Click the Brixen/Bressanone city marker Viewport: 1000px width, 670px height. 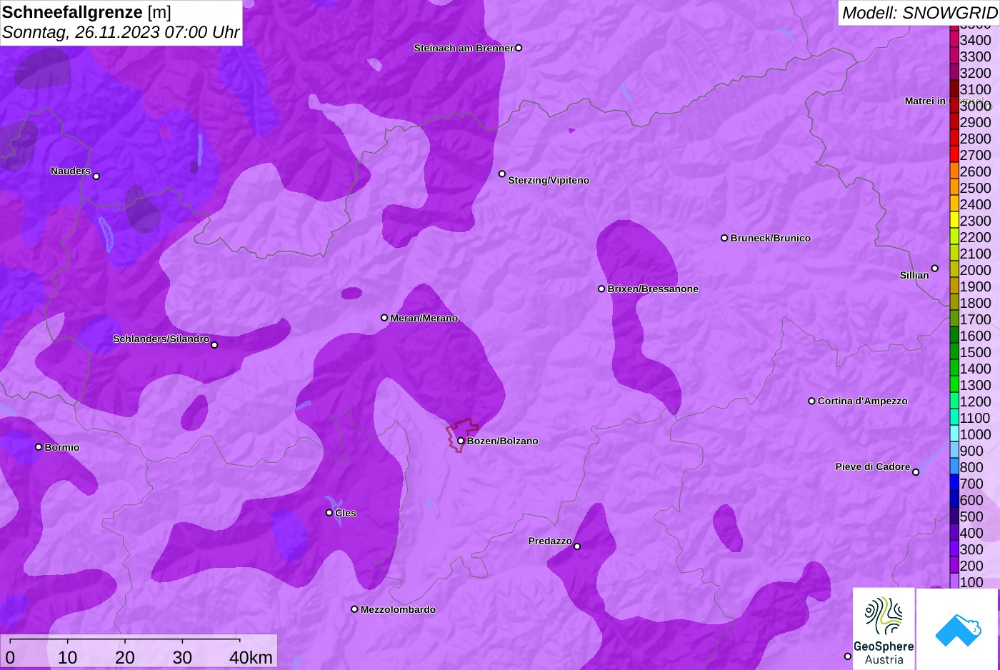601,289
